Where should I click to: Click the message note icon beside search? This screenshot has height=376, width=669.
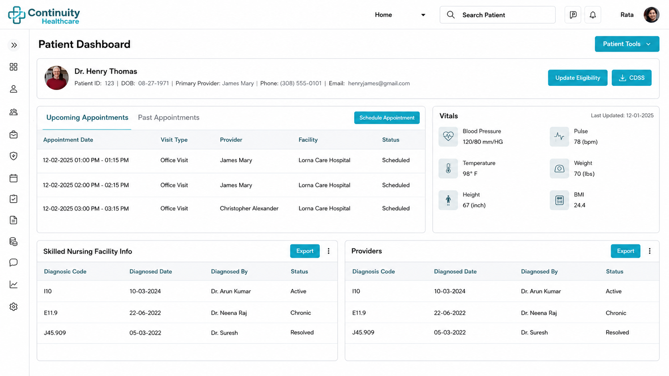pos(573,15)
